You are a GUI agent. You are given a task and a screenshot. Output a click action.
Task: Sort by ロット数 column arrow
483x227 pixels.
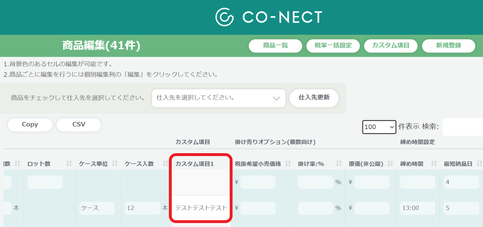[x=69, y=163]
